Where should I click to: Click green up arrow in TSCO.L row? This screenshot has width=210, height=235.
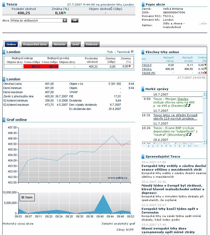tap(205, 69)
